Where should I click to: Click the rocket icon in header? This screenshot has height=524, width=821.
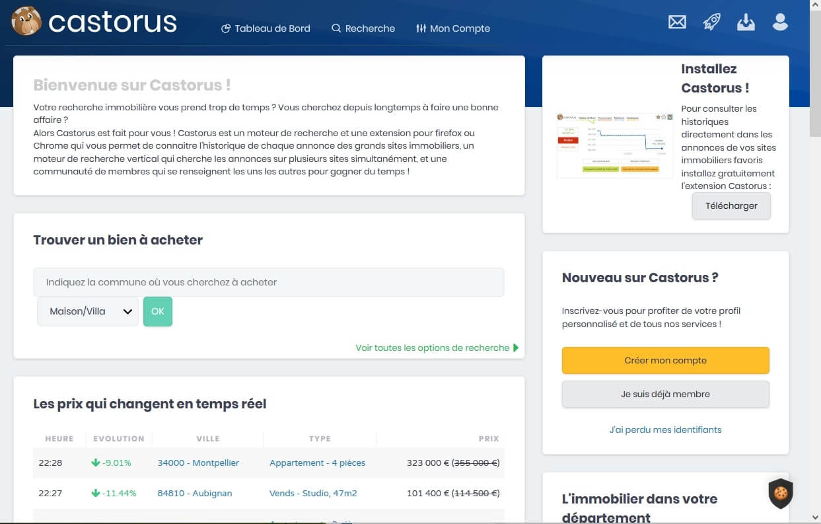[711, 22]
